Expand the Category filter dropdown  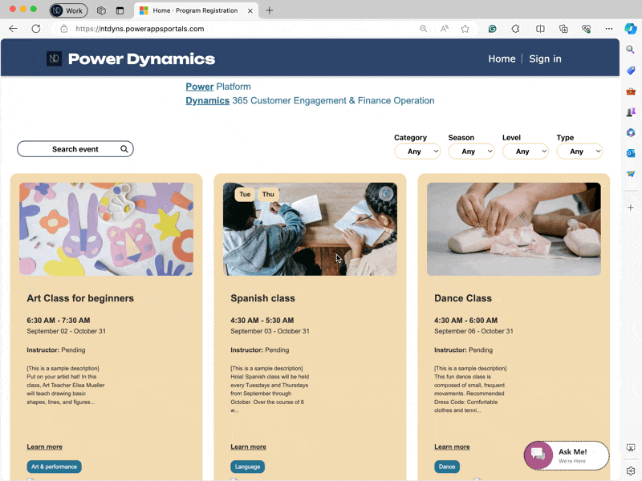pyautogui.click(x=417, y=152)
